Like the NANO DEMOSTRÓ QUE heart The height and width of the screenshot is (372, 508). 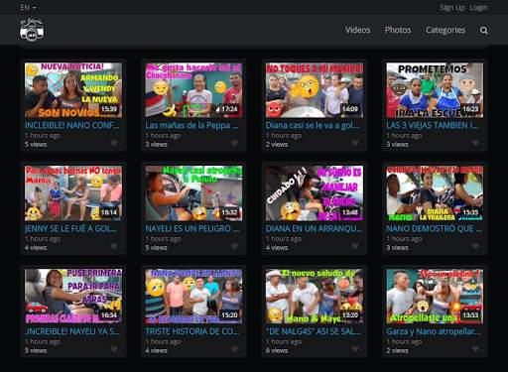pyautogui.click(x=475, y=246)
